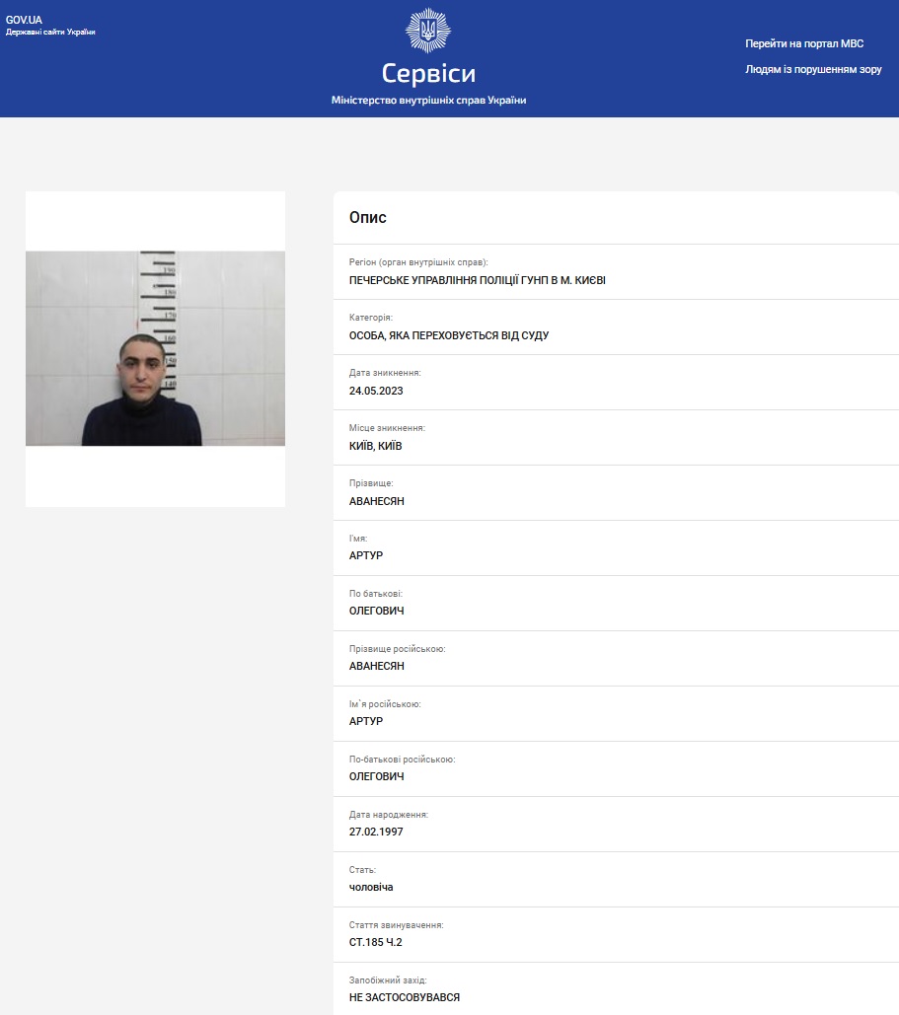Click the disappearance date 24.05.2023
899x1015 pixels.
(376, 391)
